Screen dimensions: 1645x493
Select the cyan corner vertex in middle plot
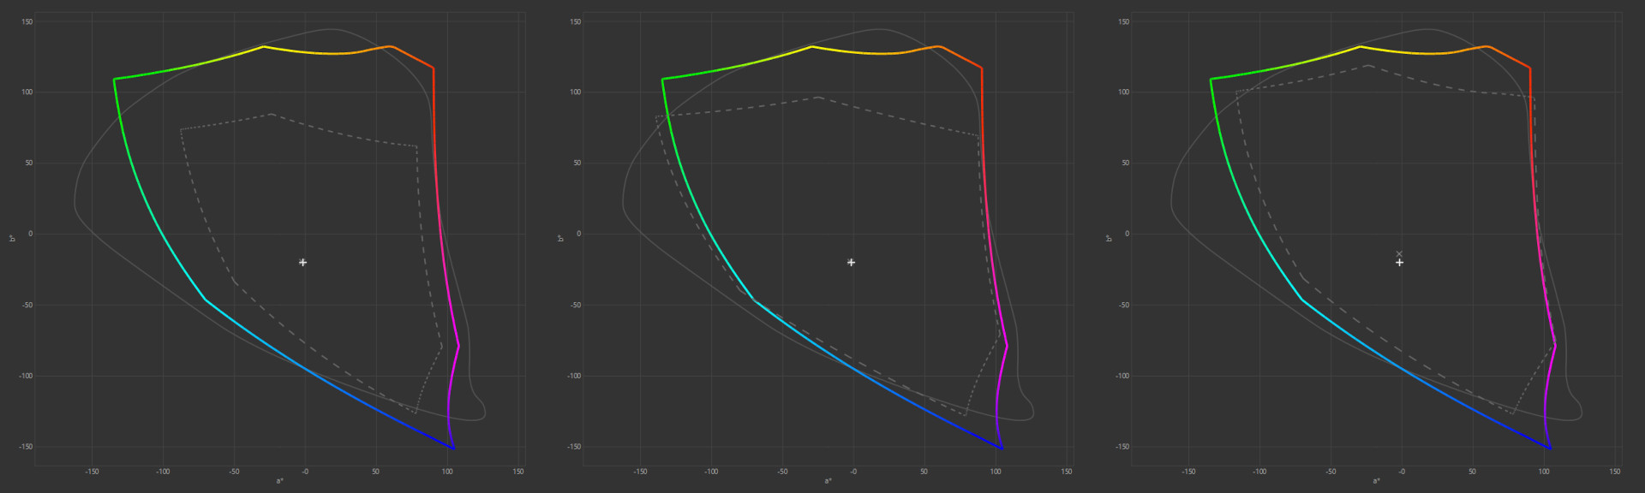(x=754, y=300)
